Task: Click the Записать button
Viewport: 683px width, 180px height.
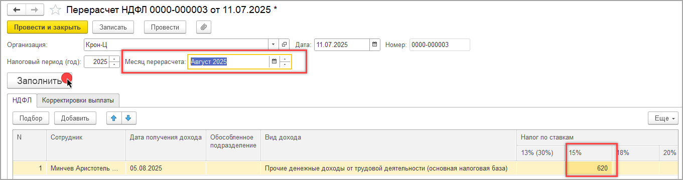Action: click(x=116, y=27)
